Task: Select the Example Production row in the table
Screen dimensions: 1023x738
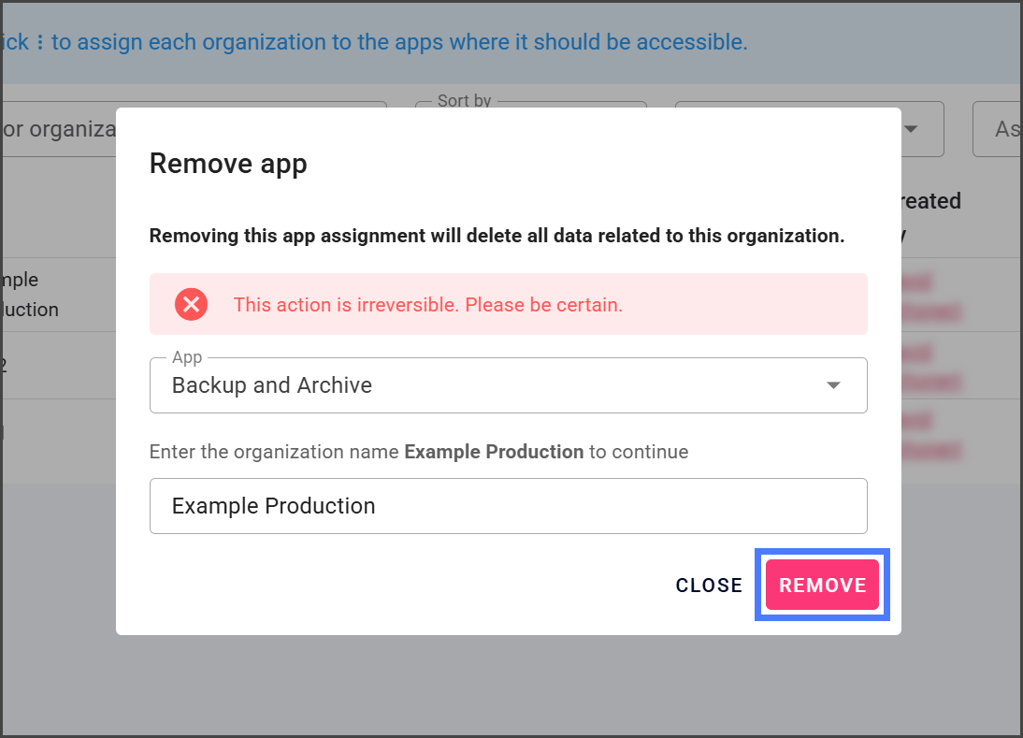Action: pyautogui.click(x=31, y=295)
